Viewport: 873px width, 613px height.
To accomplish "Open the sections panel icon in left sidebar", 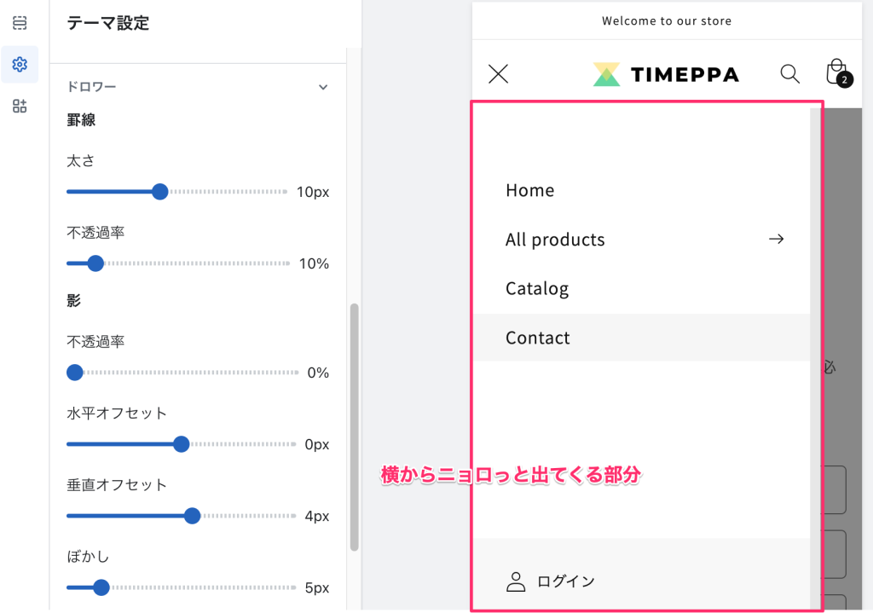I will pos(19,22).
